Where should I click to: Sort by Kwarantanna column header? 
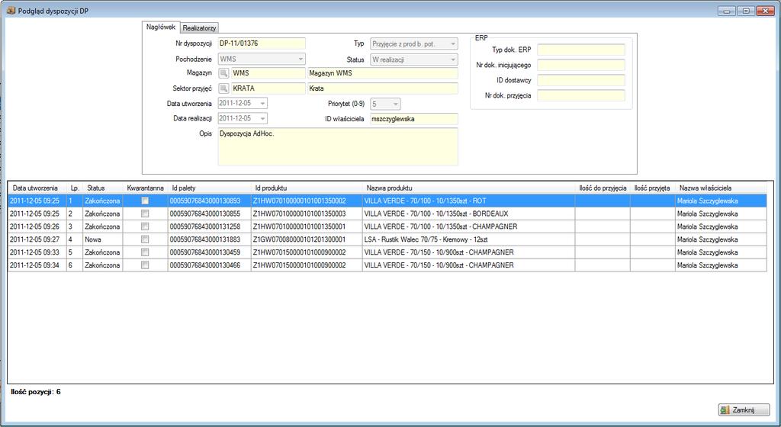tap(145, 188)
